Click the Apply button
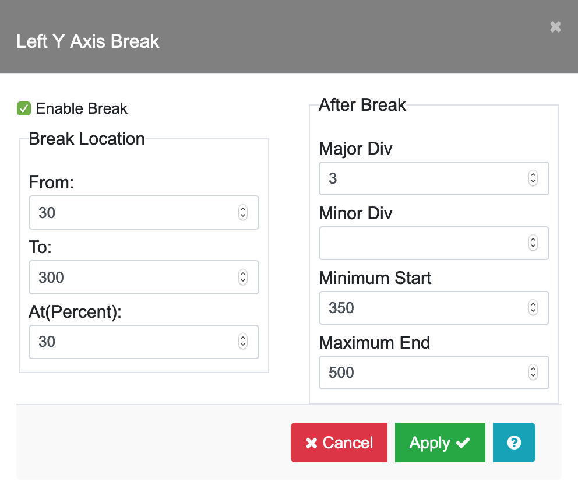 click(439, 443)
